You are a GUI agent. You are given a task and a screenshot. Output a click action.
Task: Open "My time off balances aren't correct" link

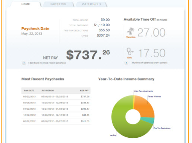click(149, 63)
